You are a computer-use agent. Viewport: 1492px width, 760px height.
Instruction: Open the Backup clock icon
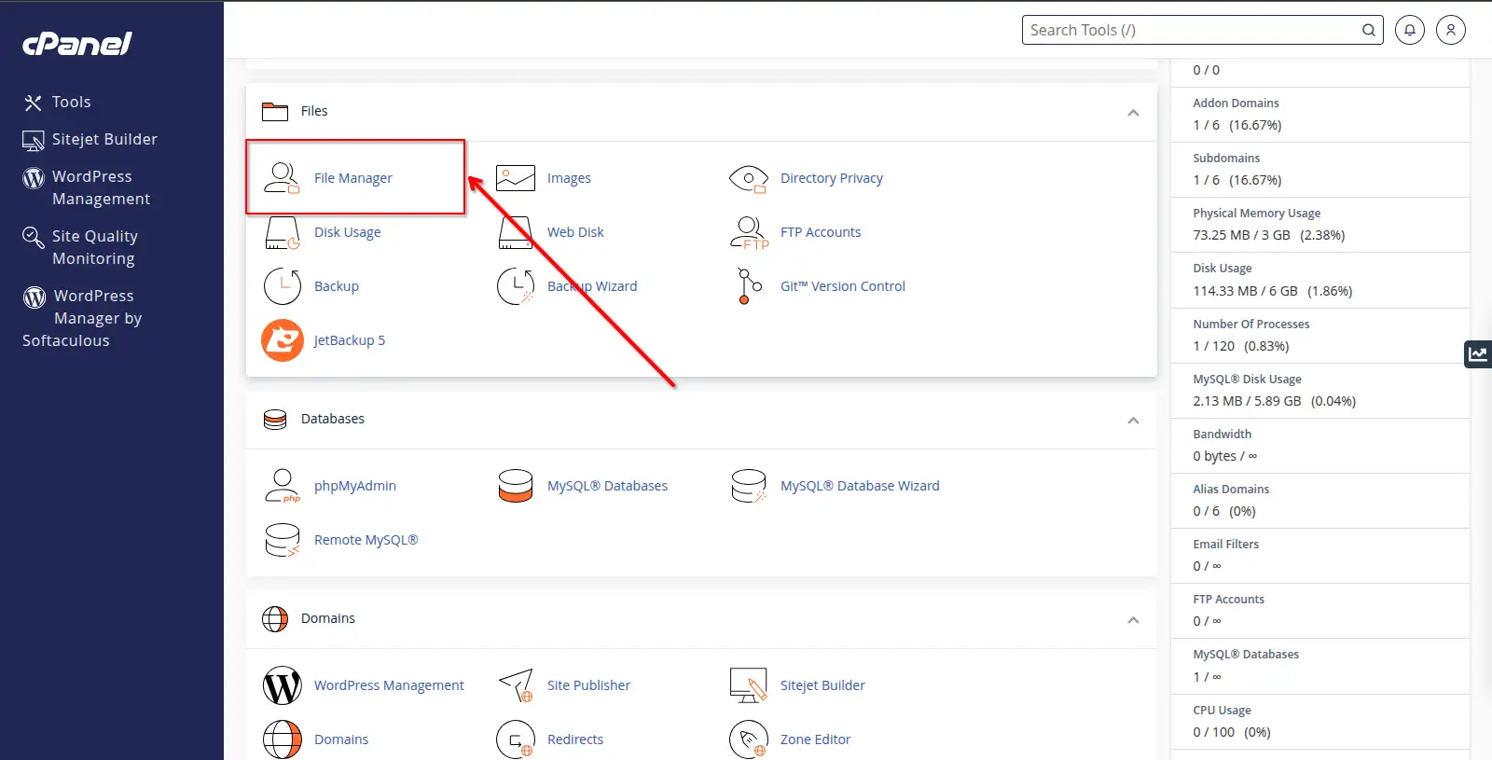coord(282,286)
